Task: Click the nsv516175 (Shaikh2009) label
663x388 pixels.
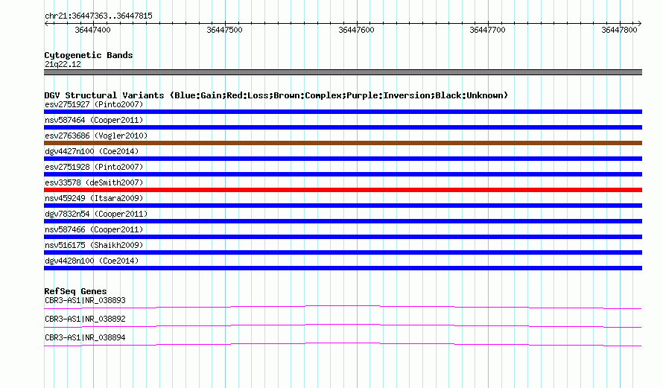Action: (x=94, y=245)
